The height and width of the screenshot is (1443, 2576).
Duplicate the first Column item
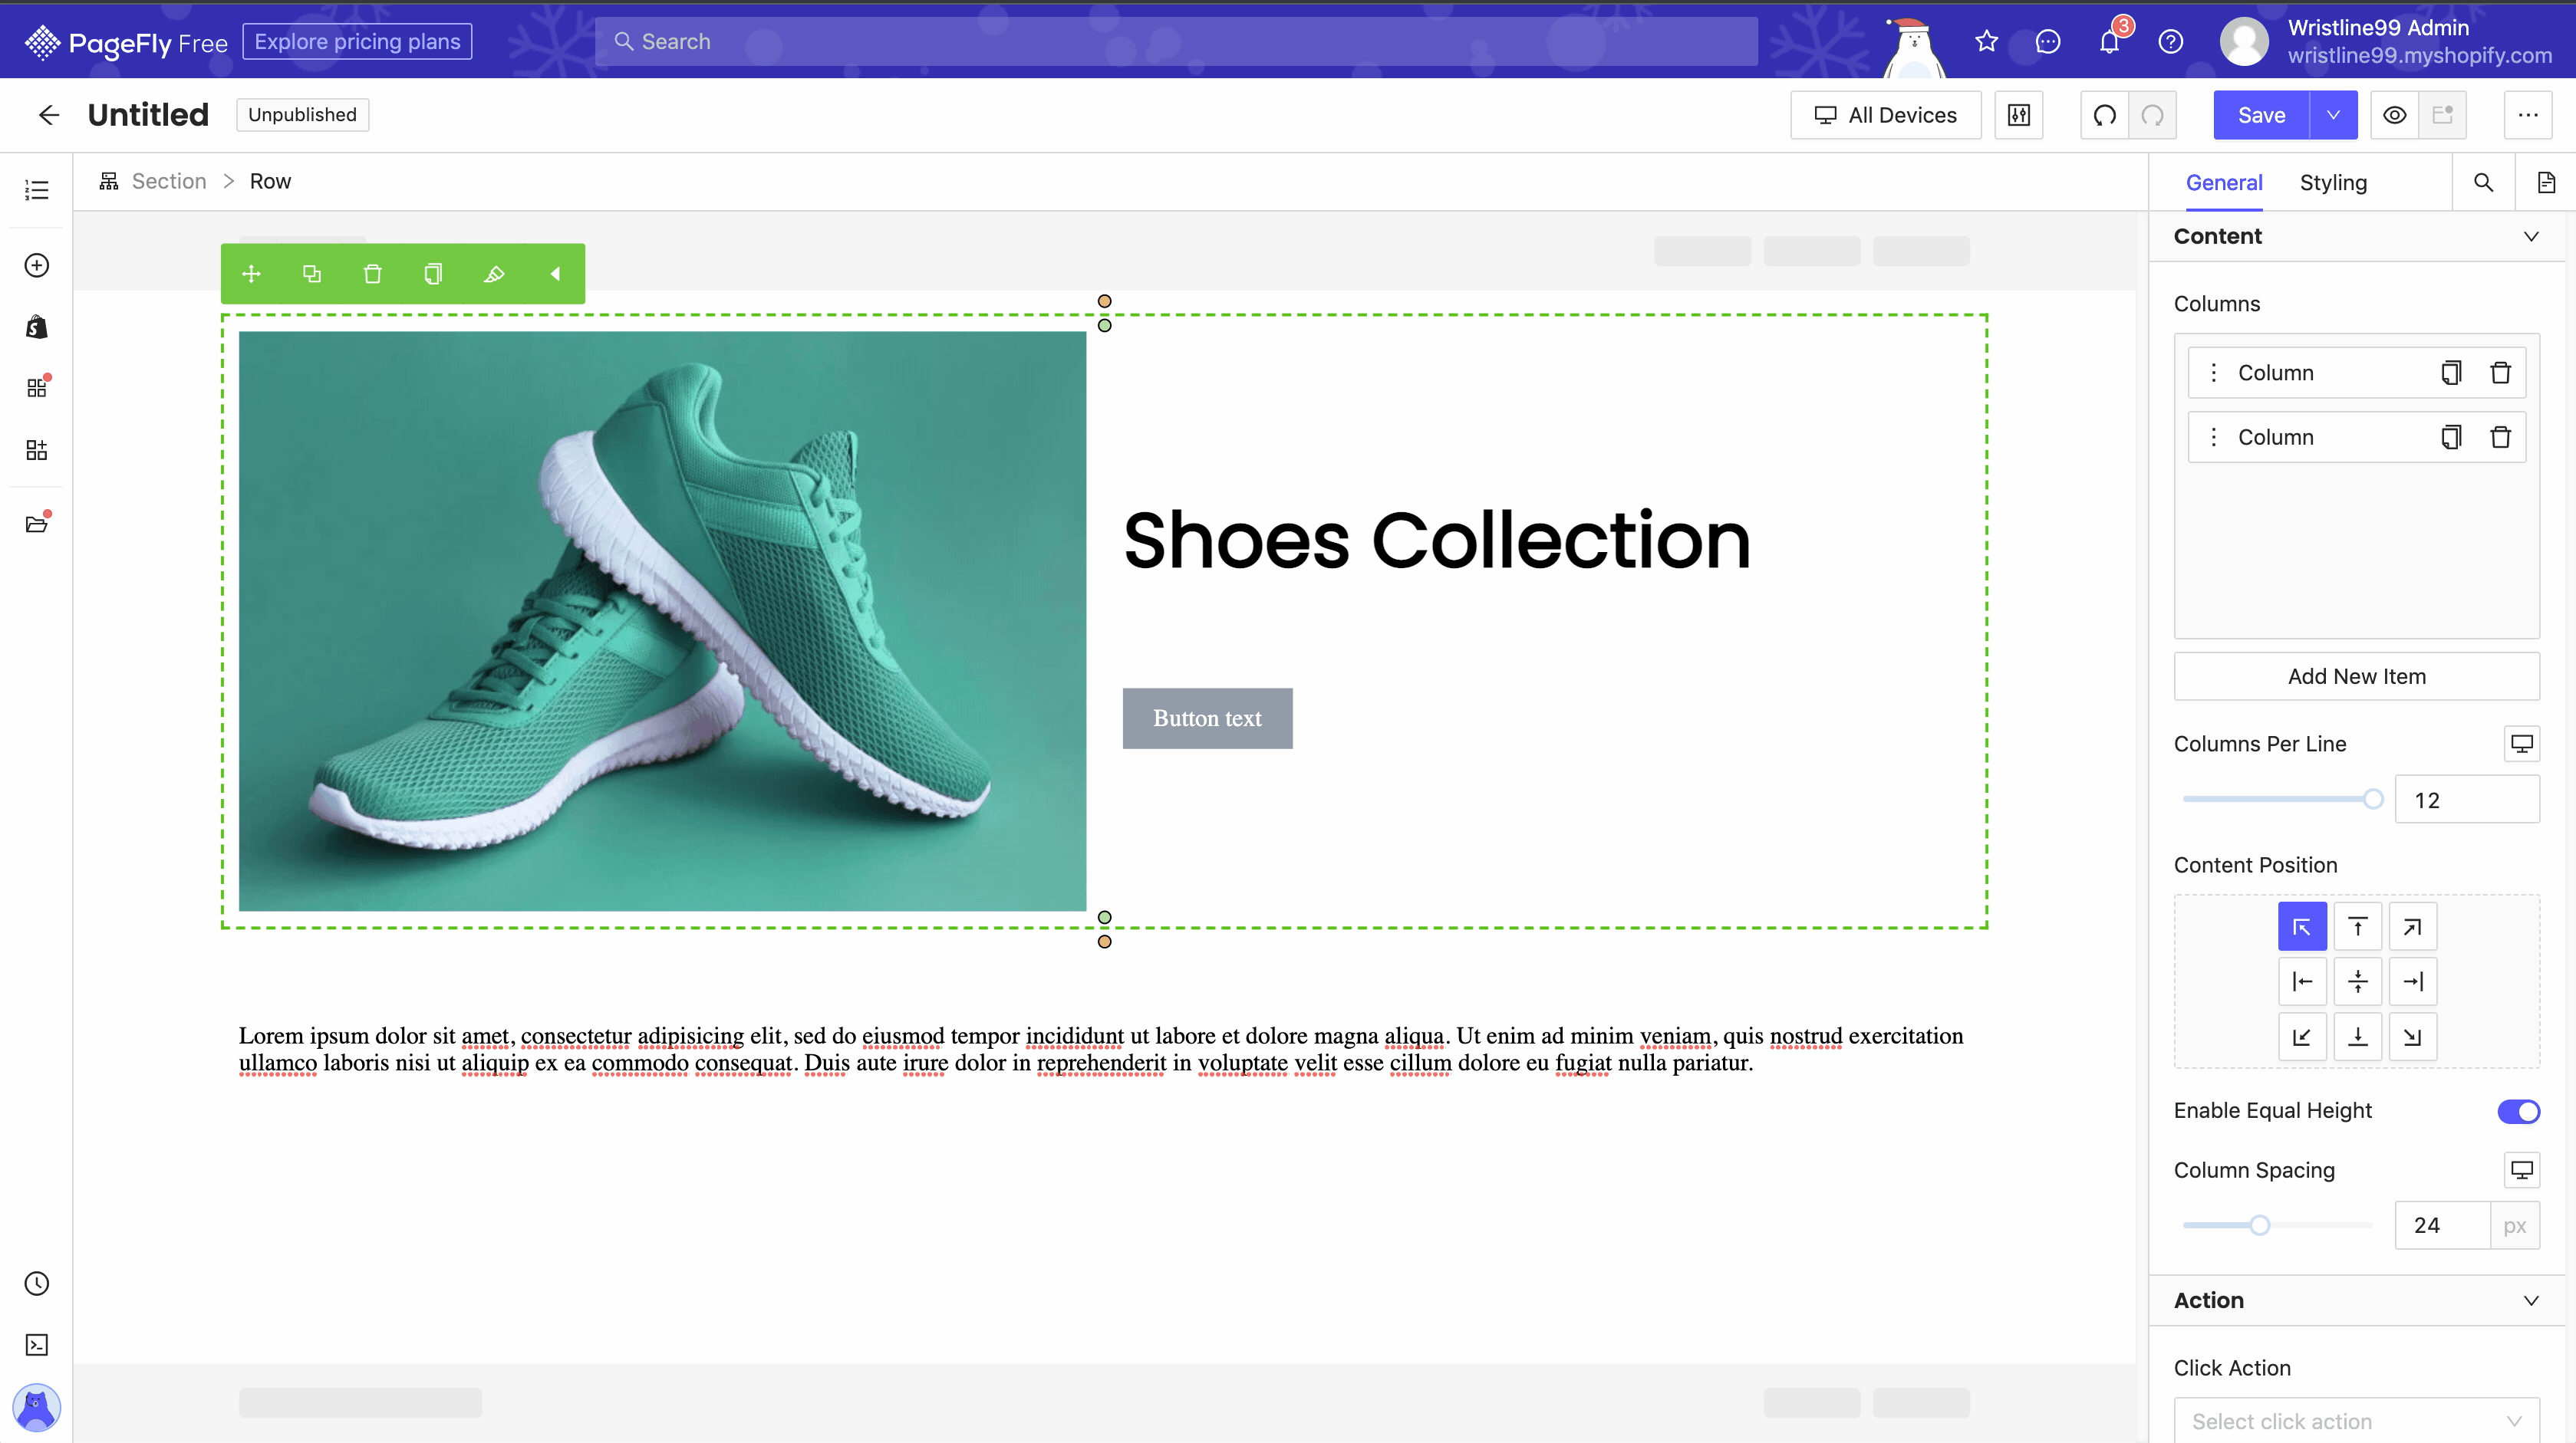click(2451, 373)
